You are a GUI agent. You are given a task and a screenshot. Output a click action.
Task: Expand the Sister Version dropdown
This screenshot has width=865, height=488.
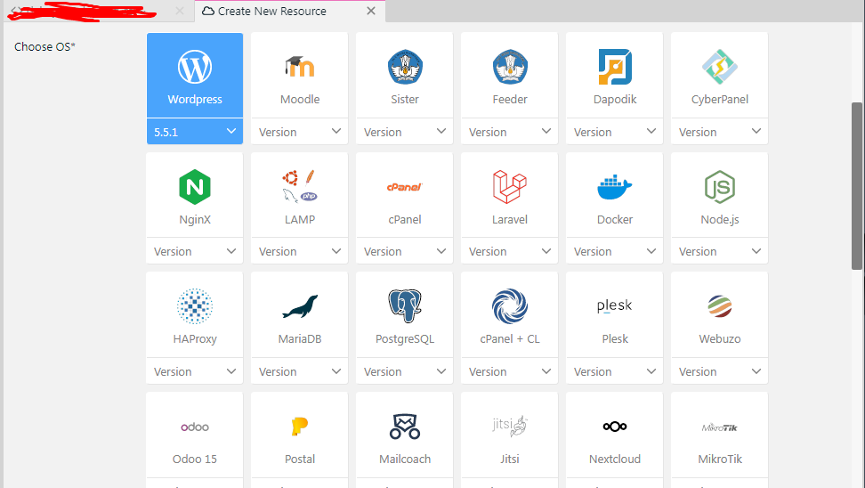coord(404,132)
